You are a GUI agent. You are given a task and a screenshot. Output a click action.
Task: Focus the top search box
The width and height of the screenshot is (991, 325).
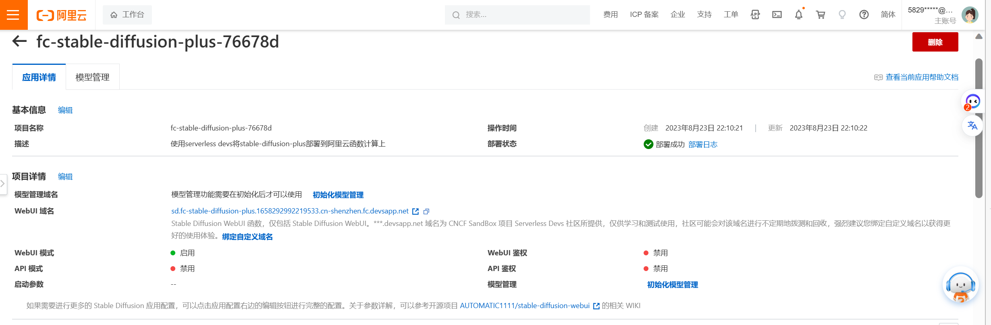point(517,15)
